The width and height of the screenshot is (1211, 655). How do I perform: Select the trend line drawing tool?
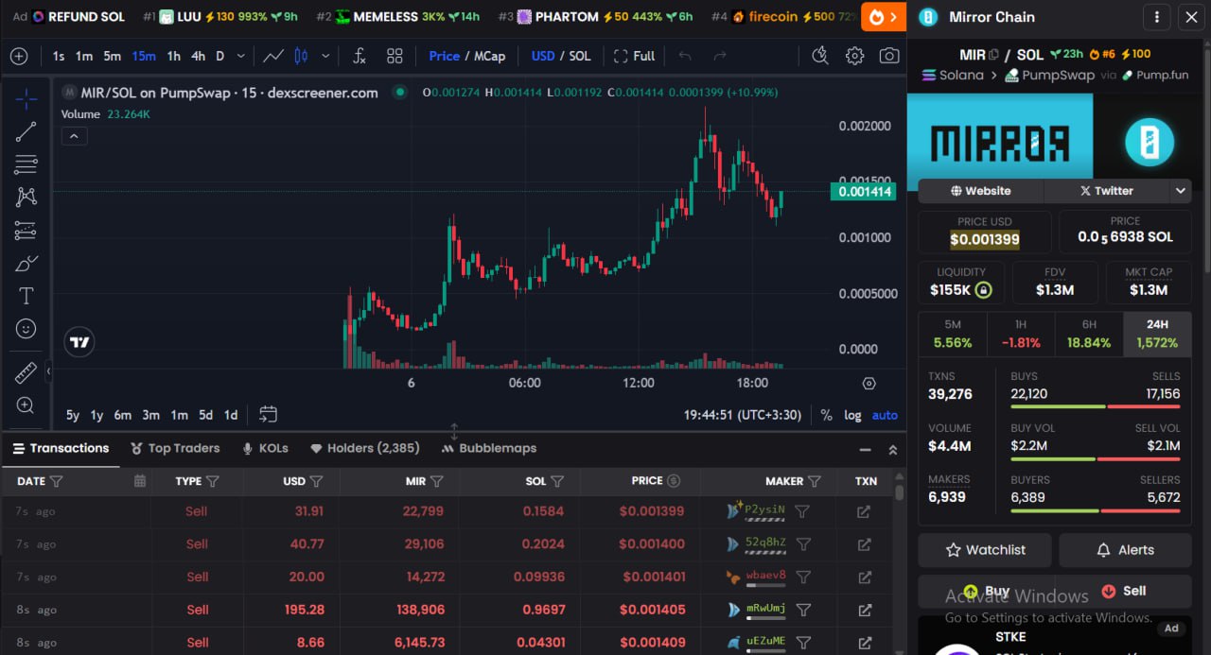(x=26, y=131)
